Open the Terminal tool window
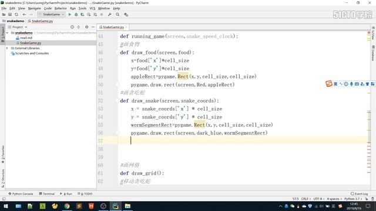376x211 pixels. click(47, 193)
